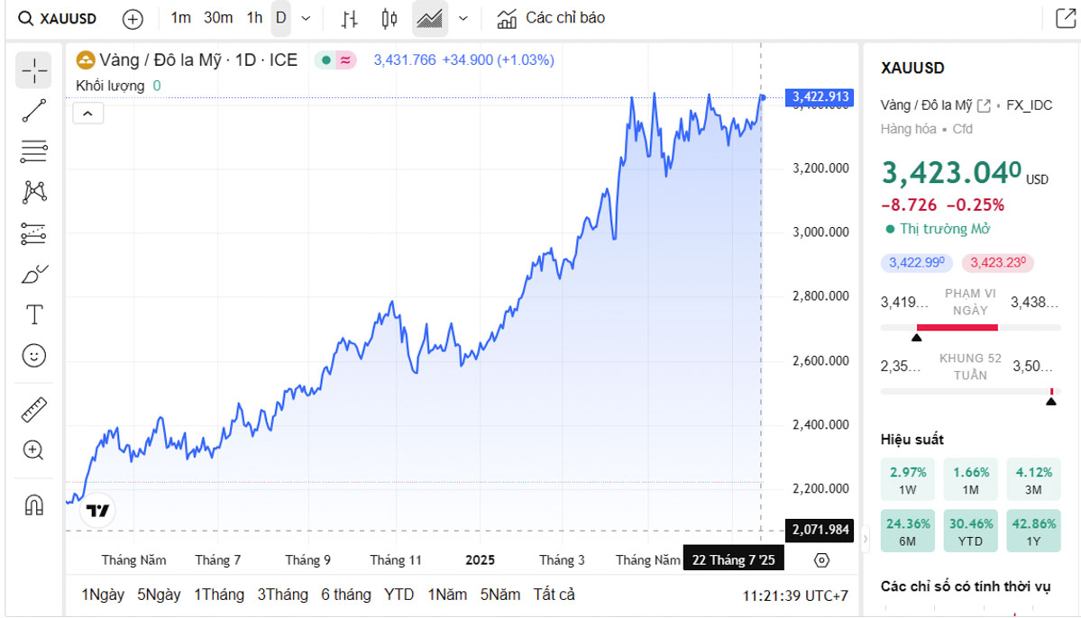Open the emoji icons tool
Image resolution: width=1081 pixels, height=618 pixels.
pyautogui.click(x=33, y=356)
